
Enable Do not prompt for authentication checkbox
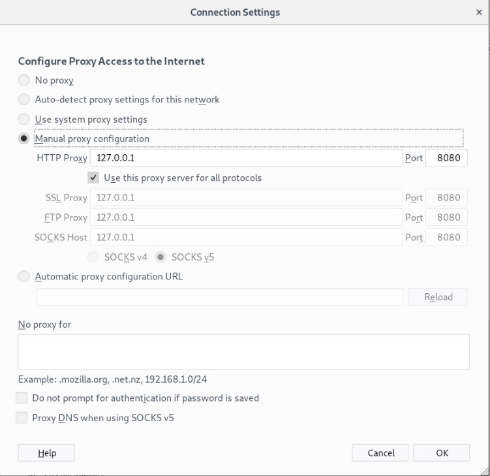[22, 398]
